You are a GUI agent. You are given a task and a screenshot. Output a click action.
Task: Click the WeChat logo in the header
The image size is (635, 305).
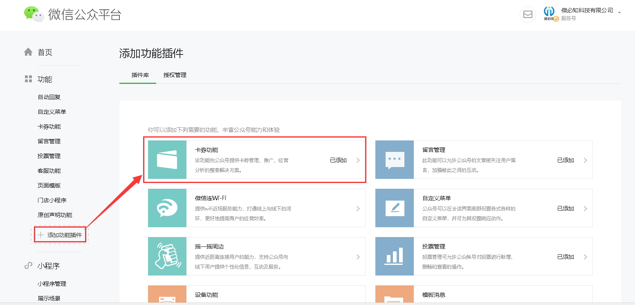point(34,14)
